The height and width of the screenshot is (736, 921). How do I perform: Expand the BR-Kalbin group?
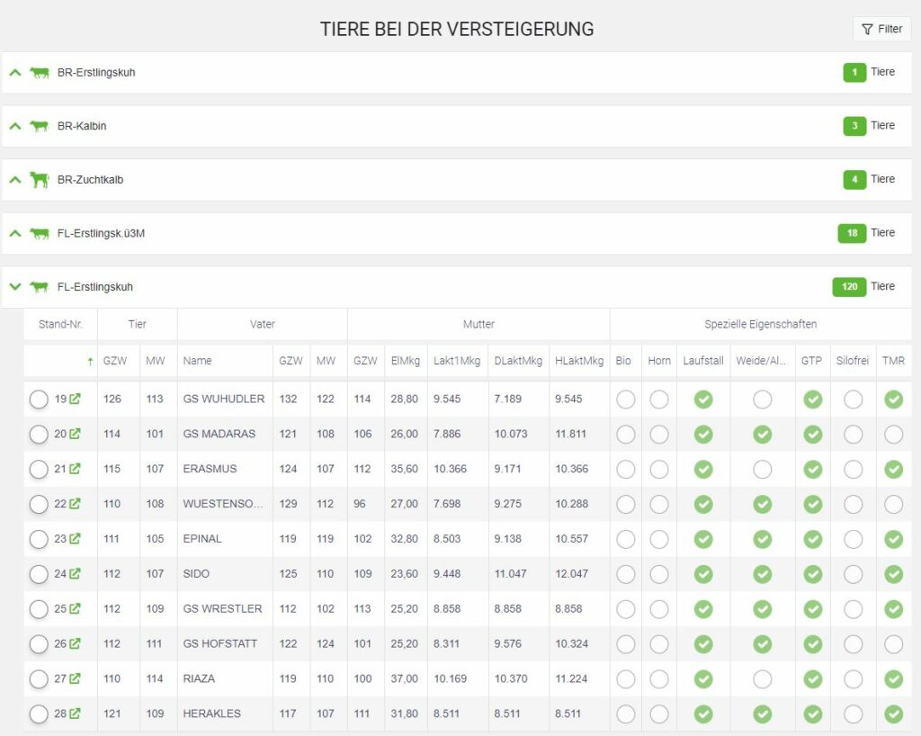(x=14, y=126)
